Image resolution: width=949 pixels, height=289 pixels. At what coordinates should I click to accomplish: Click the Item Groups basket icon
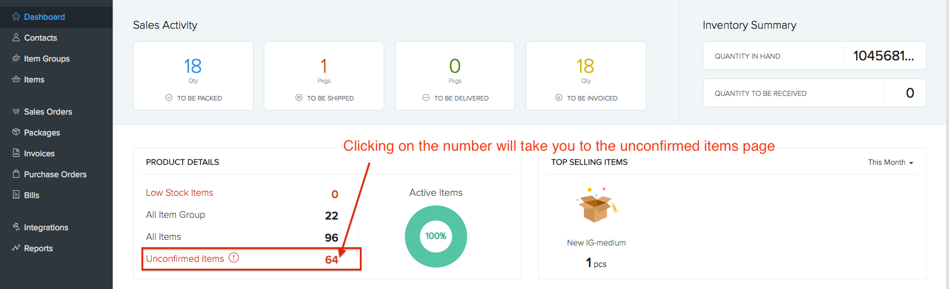point(16,59)
